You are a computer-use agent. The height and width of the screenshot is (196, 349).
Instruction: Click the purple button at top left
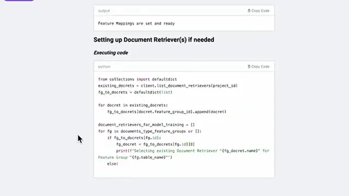(19, 1)
